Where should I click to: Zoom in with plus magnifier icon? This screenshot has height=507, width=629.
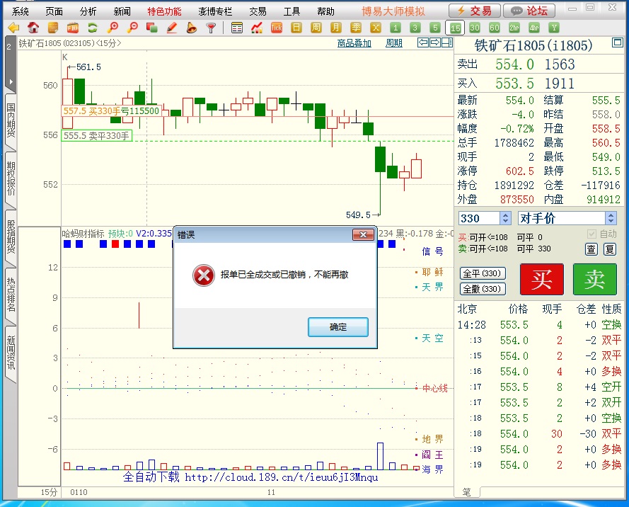click(x=112, y=28)
